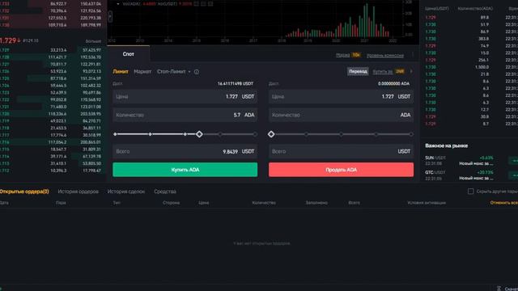This screenshot has height=291, width=518.
Task: Expand the arrow next to the INR link
Action: (x=411, y=71)
